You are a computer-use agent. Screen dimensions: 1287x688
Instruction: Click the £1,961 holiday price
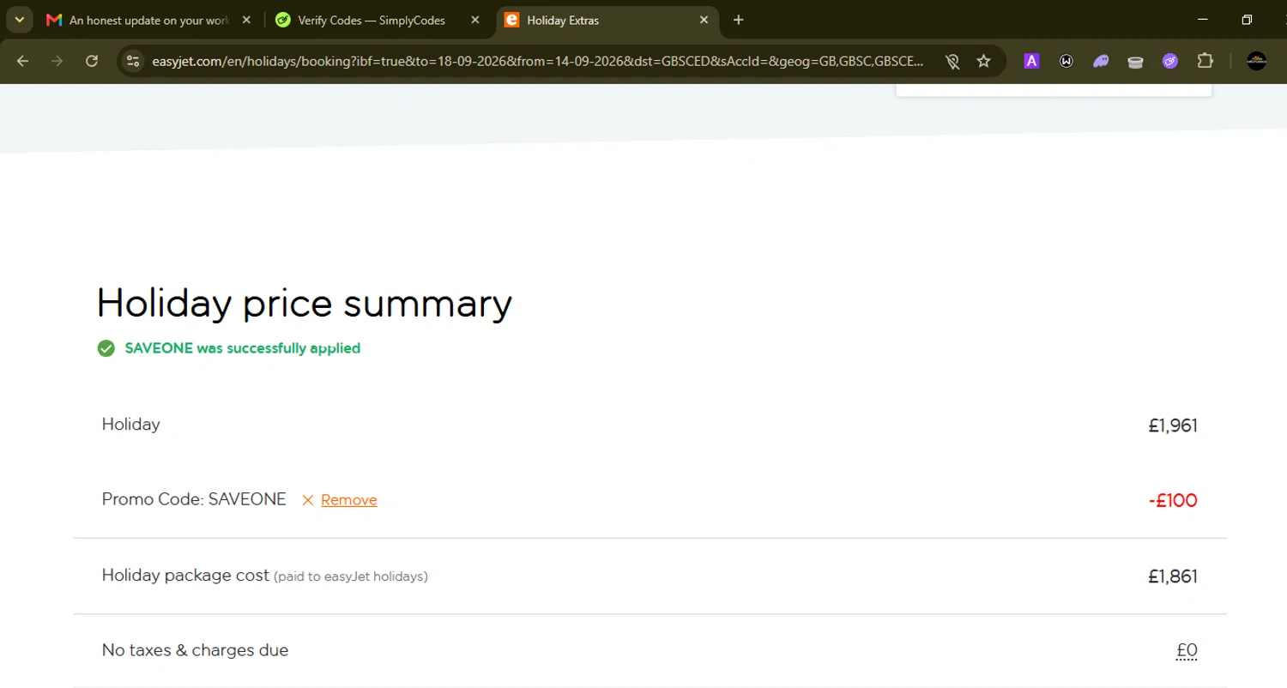1173,425
